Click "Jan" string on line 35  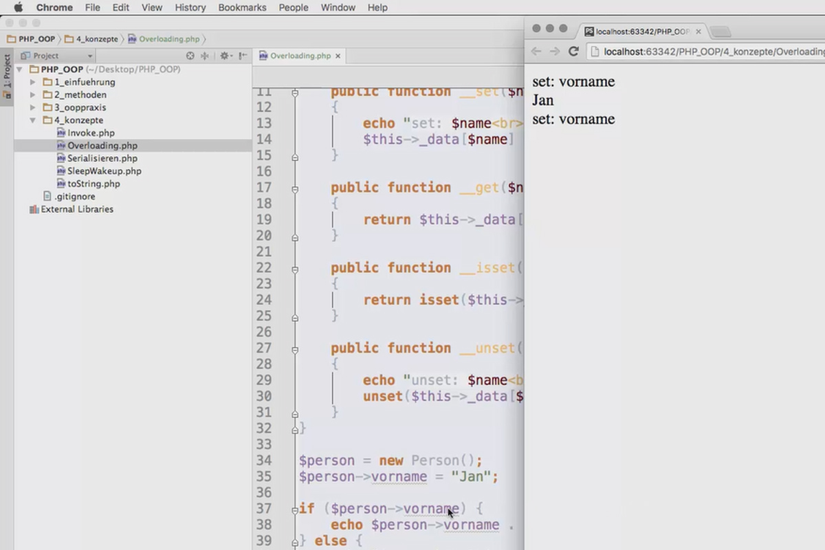click(x=472, y=476)
